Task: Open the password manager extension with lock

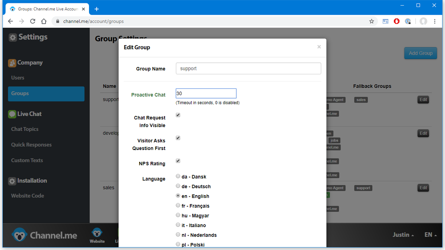Action: point(408,21)
